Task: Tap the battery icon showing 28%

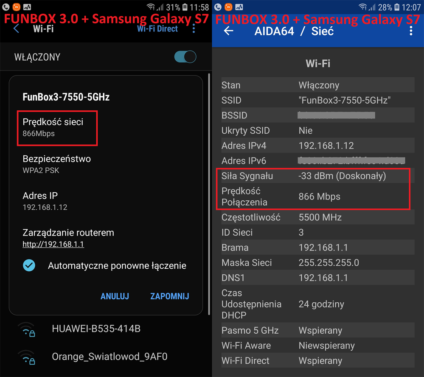Action: tap(397, 7)
